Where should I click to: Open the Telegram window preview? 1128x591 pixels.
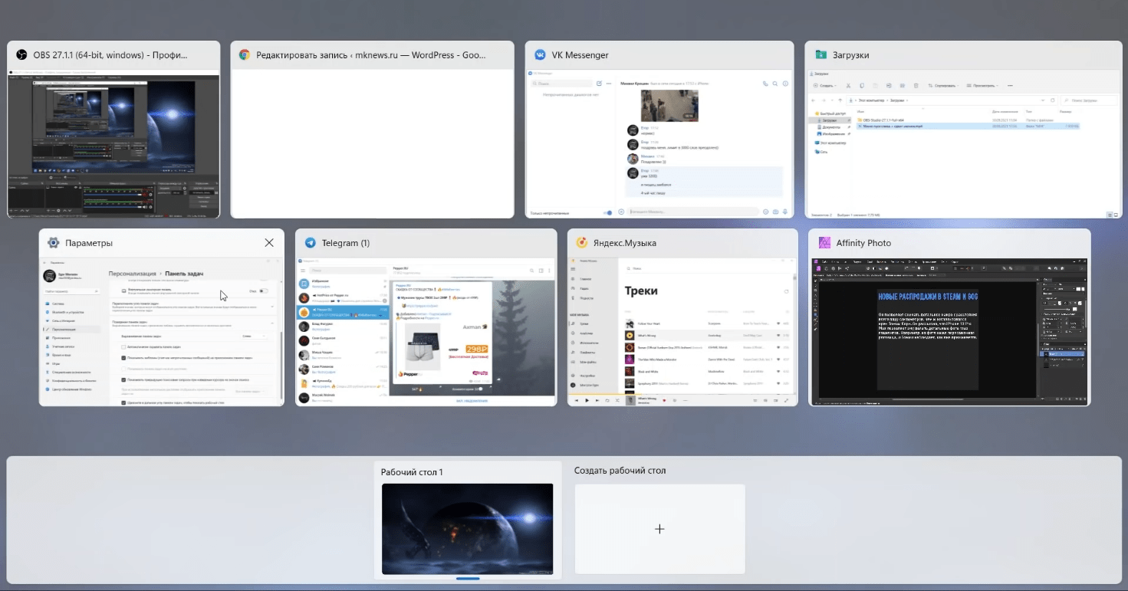[426, 331]
